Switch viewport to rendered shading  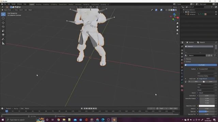click(176, 10)
